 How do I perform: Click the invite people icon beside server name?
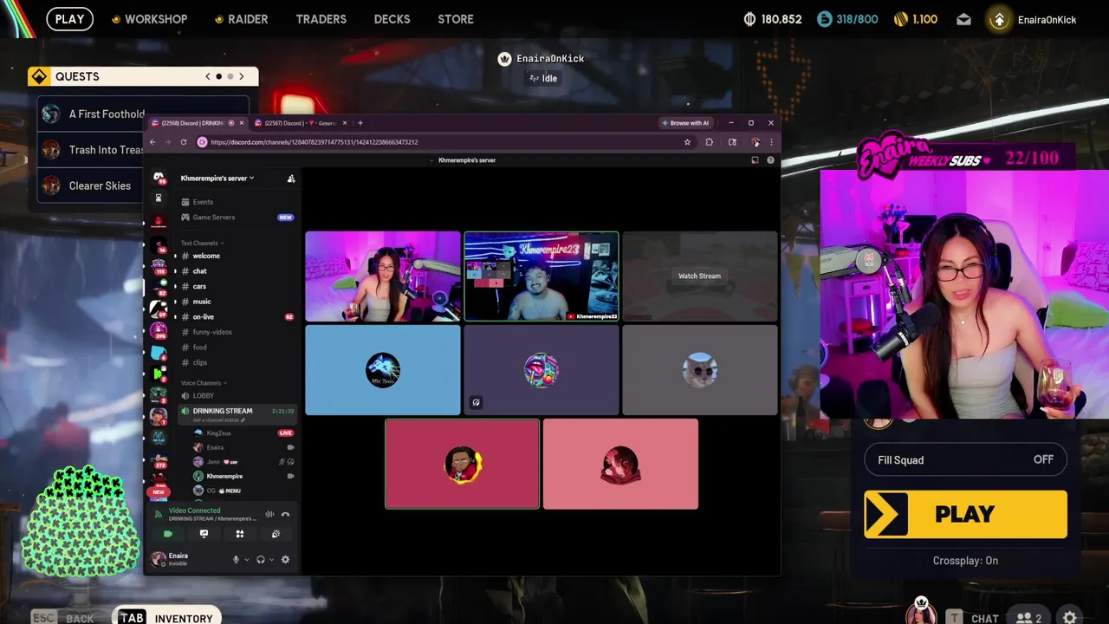tap(291, 179)
